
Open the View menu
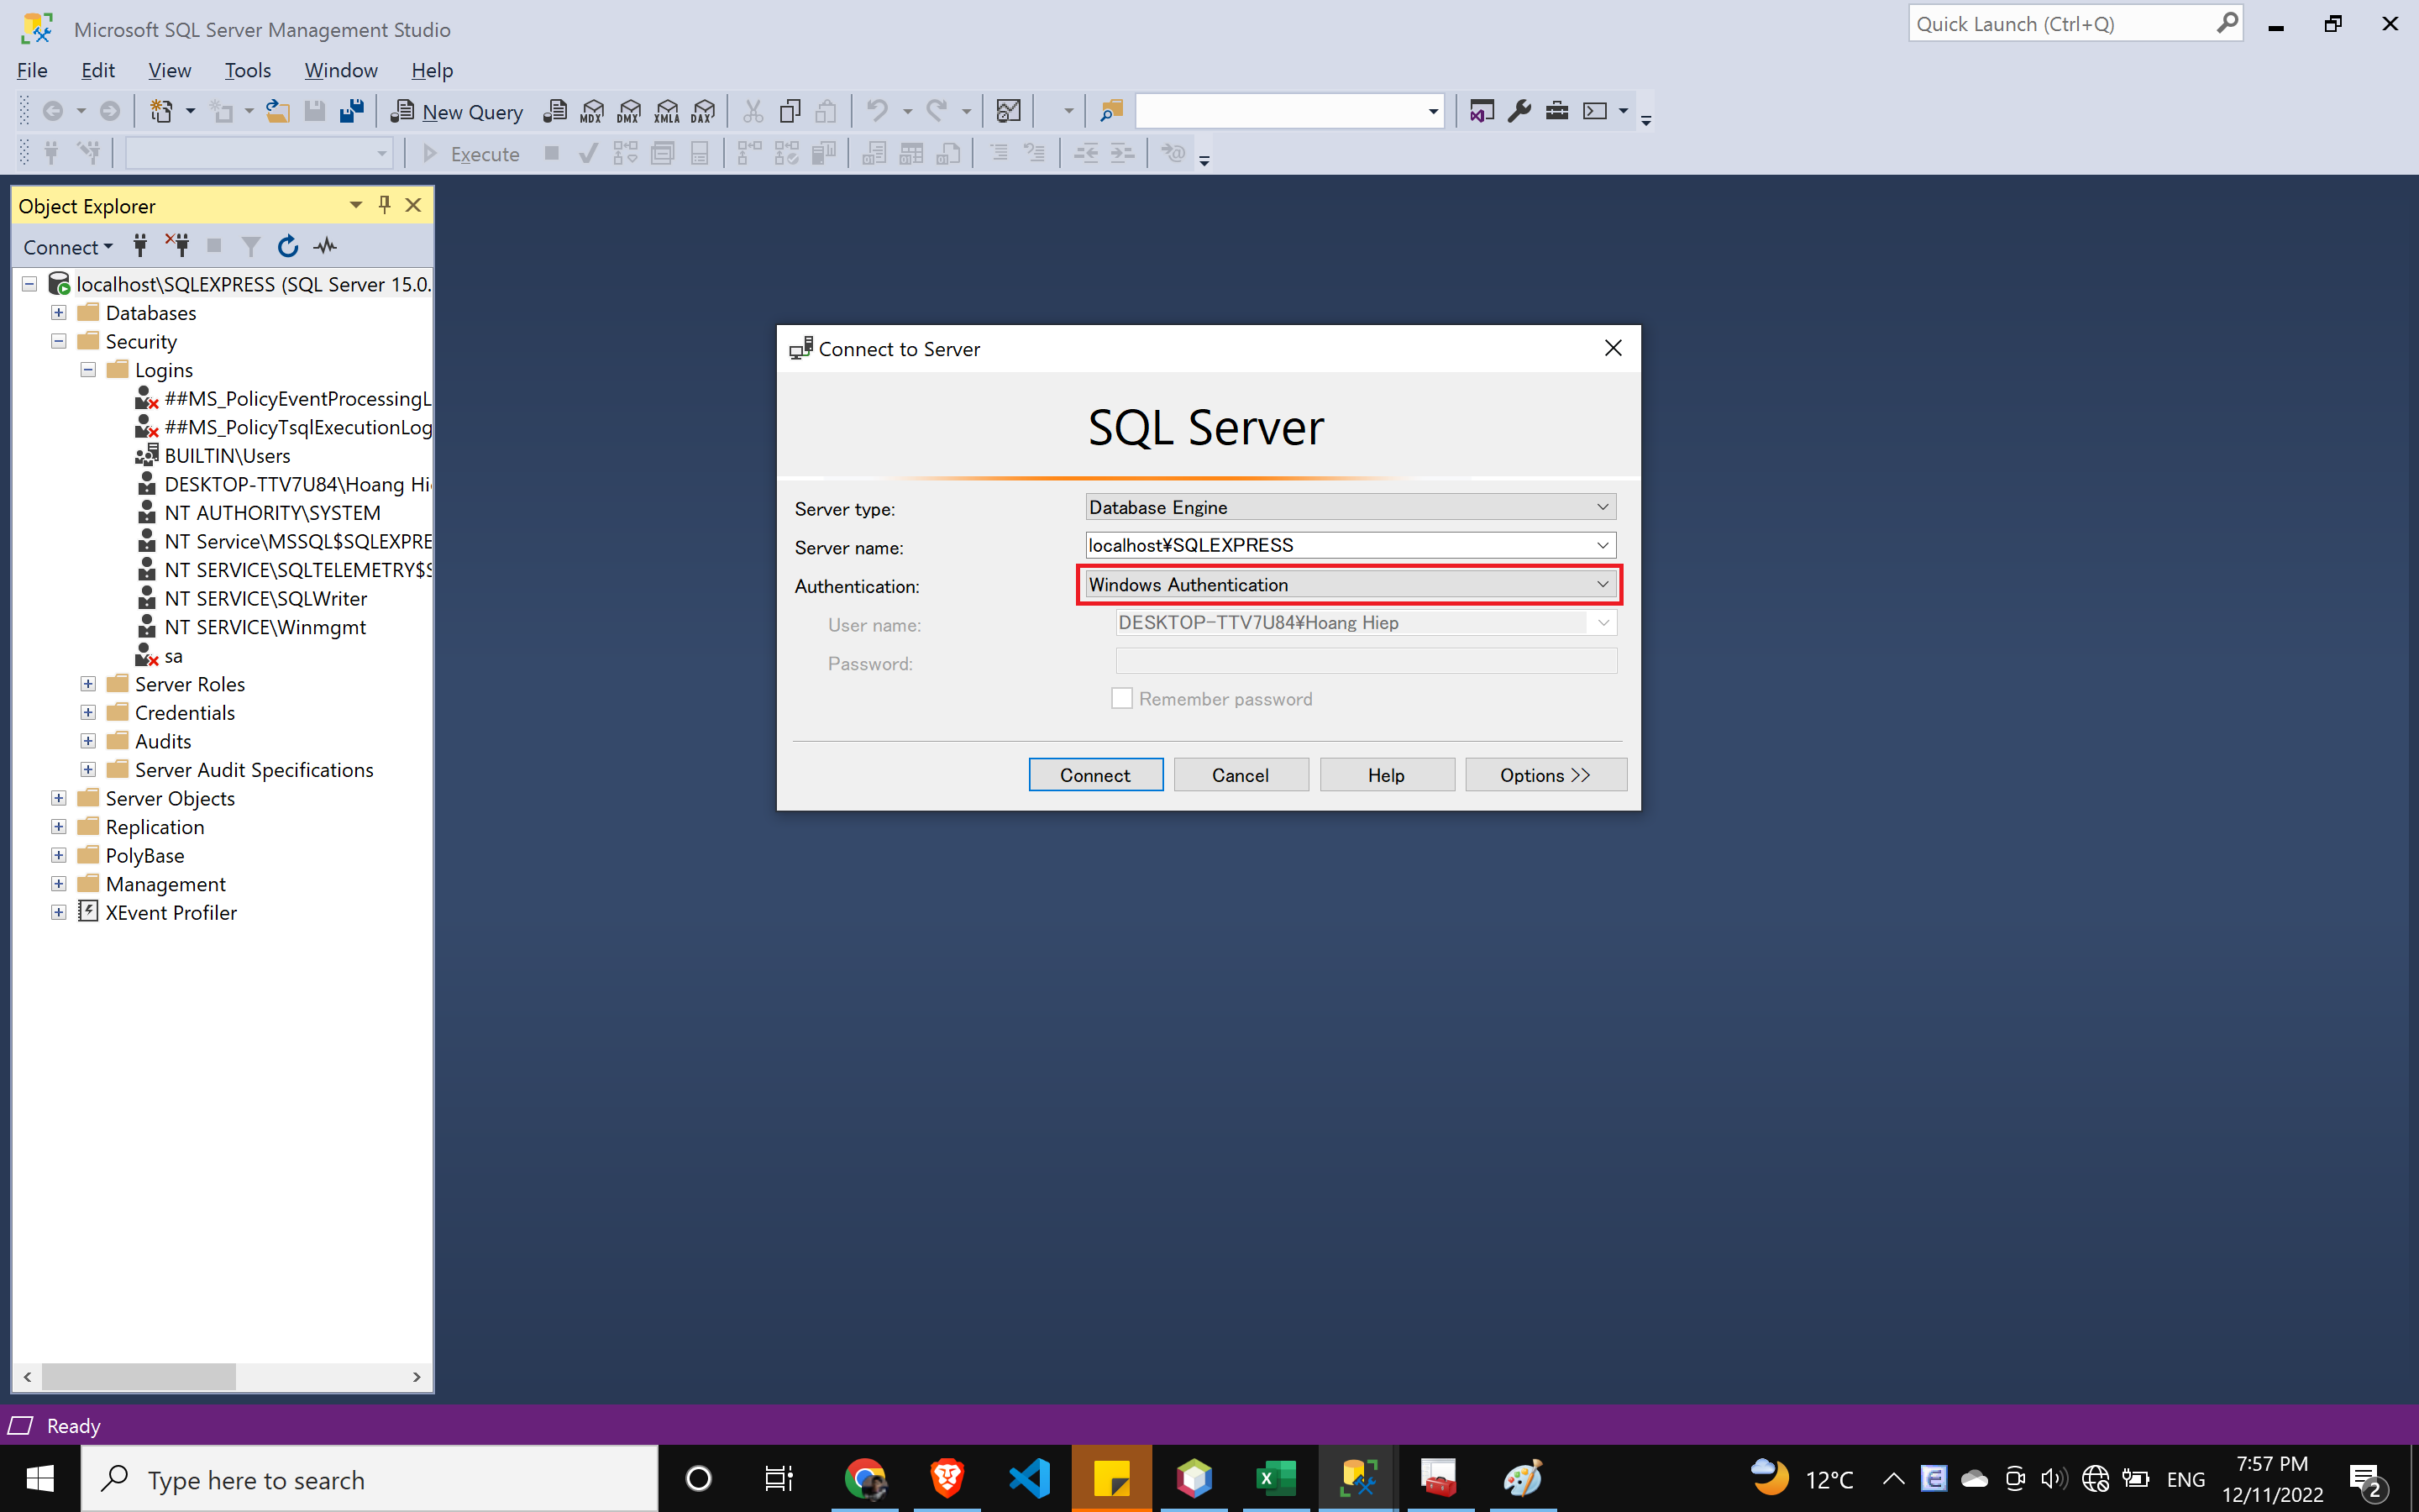[169, 70]
